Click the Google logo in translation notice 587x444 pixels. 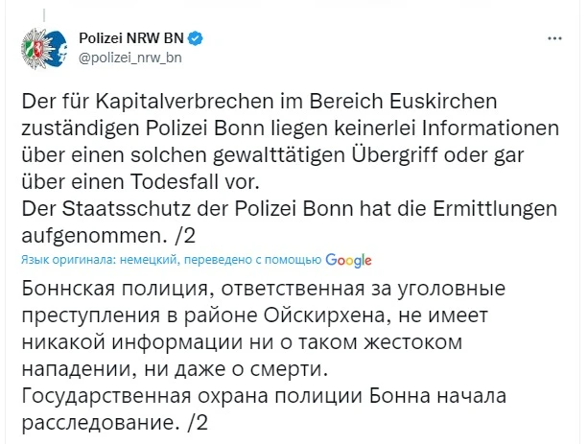point(348,260)
